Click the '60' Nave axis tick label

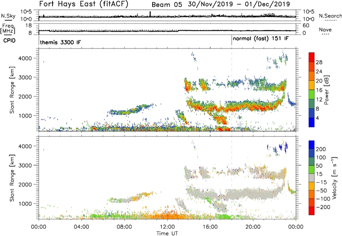click(306, 26)
